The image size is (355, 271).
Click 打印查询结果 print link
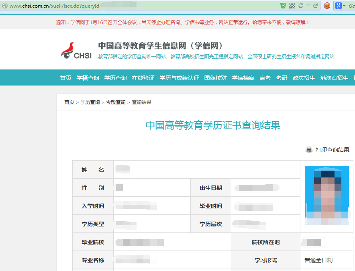(332, 150)
